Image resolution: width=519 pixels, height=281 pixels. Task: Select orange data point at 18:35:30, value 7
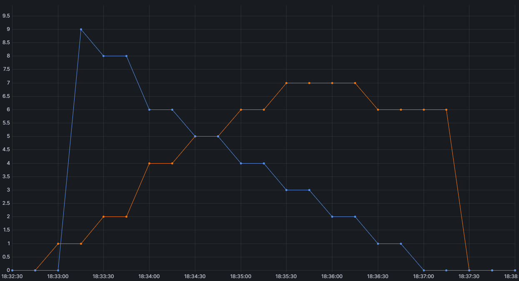286,83
